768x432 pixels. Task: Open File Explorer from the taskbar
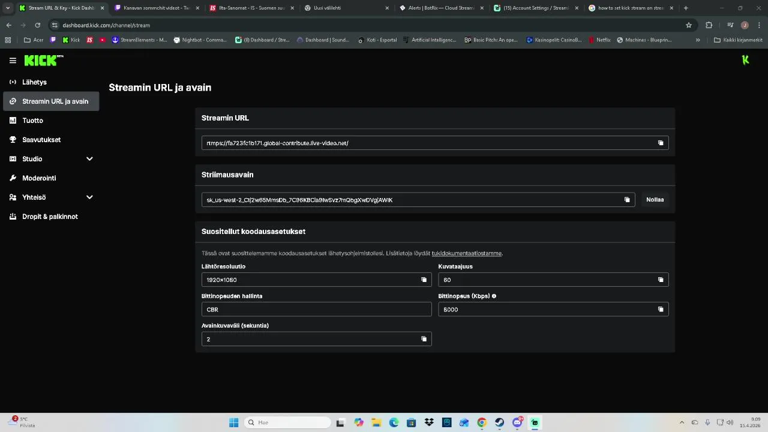376,422
